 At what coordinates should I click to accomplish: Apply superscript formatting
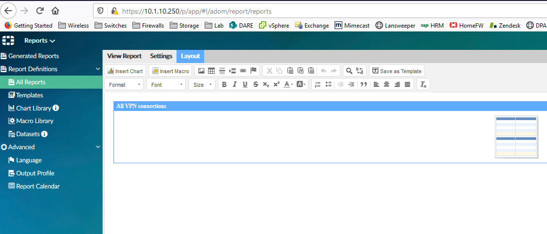(x=276, y=84)
